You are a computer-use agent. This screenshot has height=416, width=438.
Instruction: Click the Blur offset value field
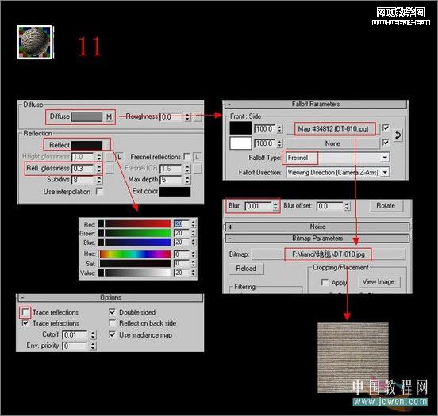coord(330,206)
